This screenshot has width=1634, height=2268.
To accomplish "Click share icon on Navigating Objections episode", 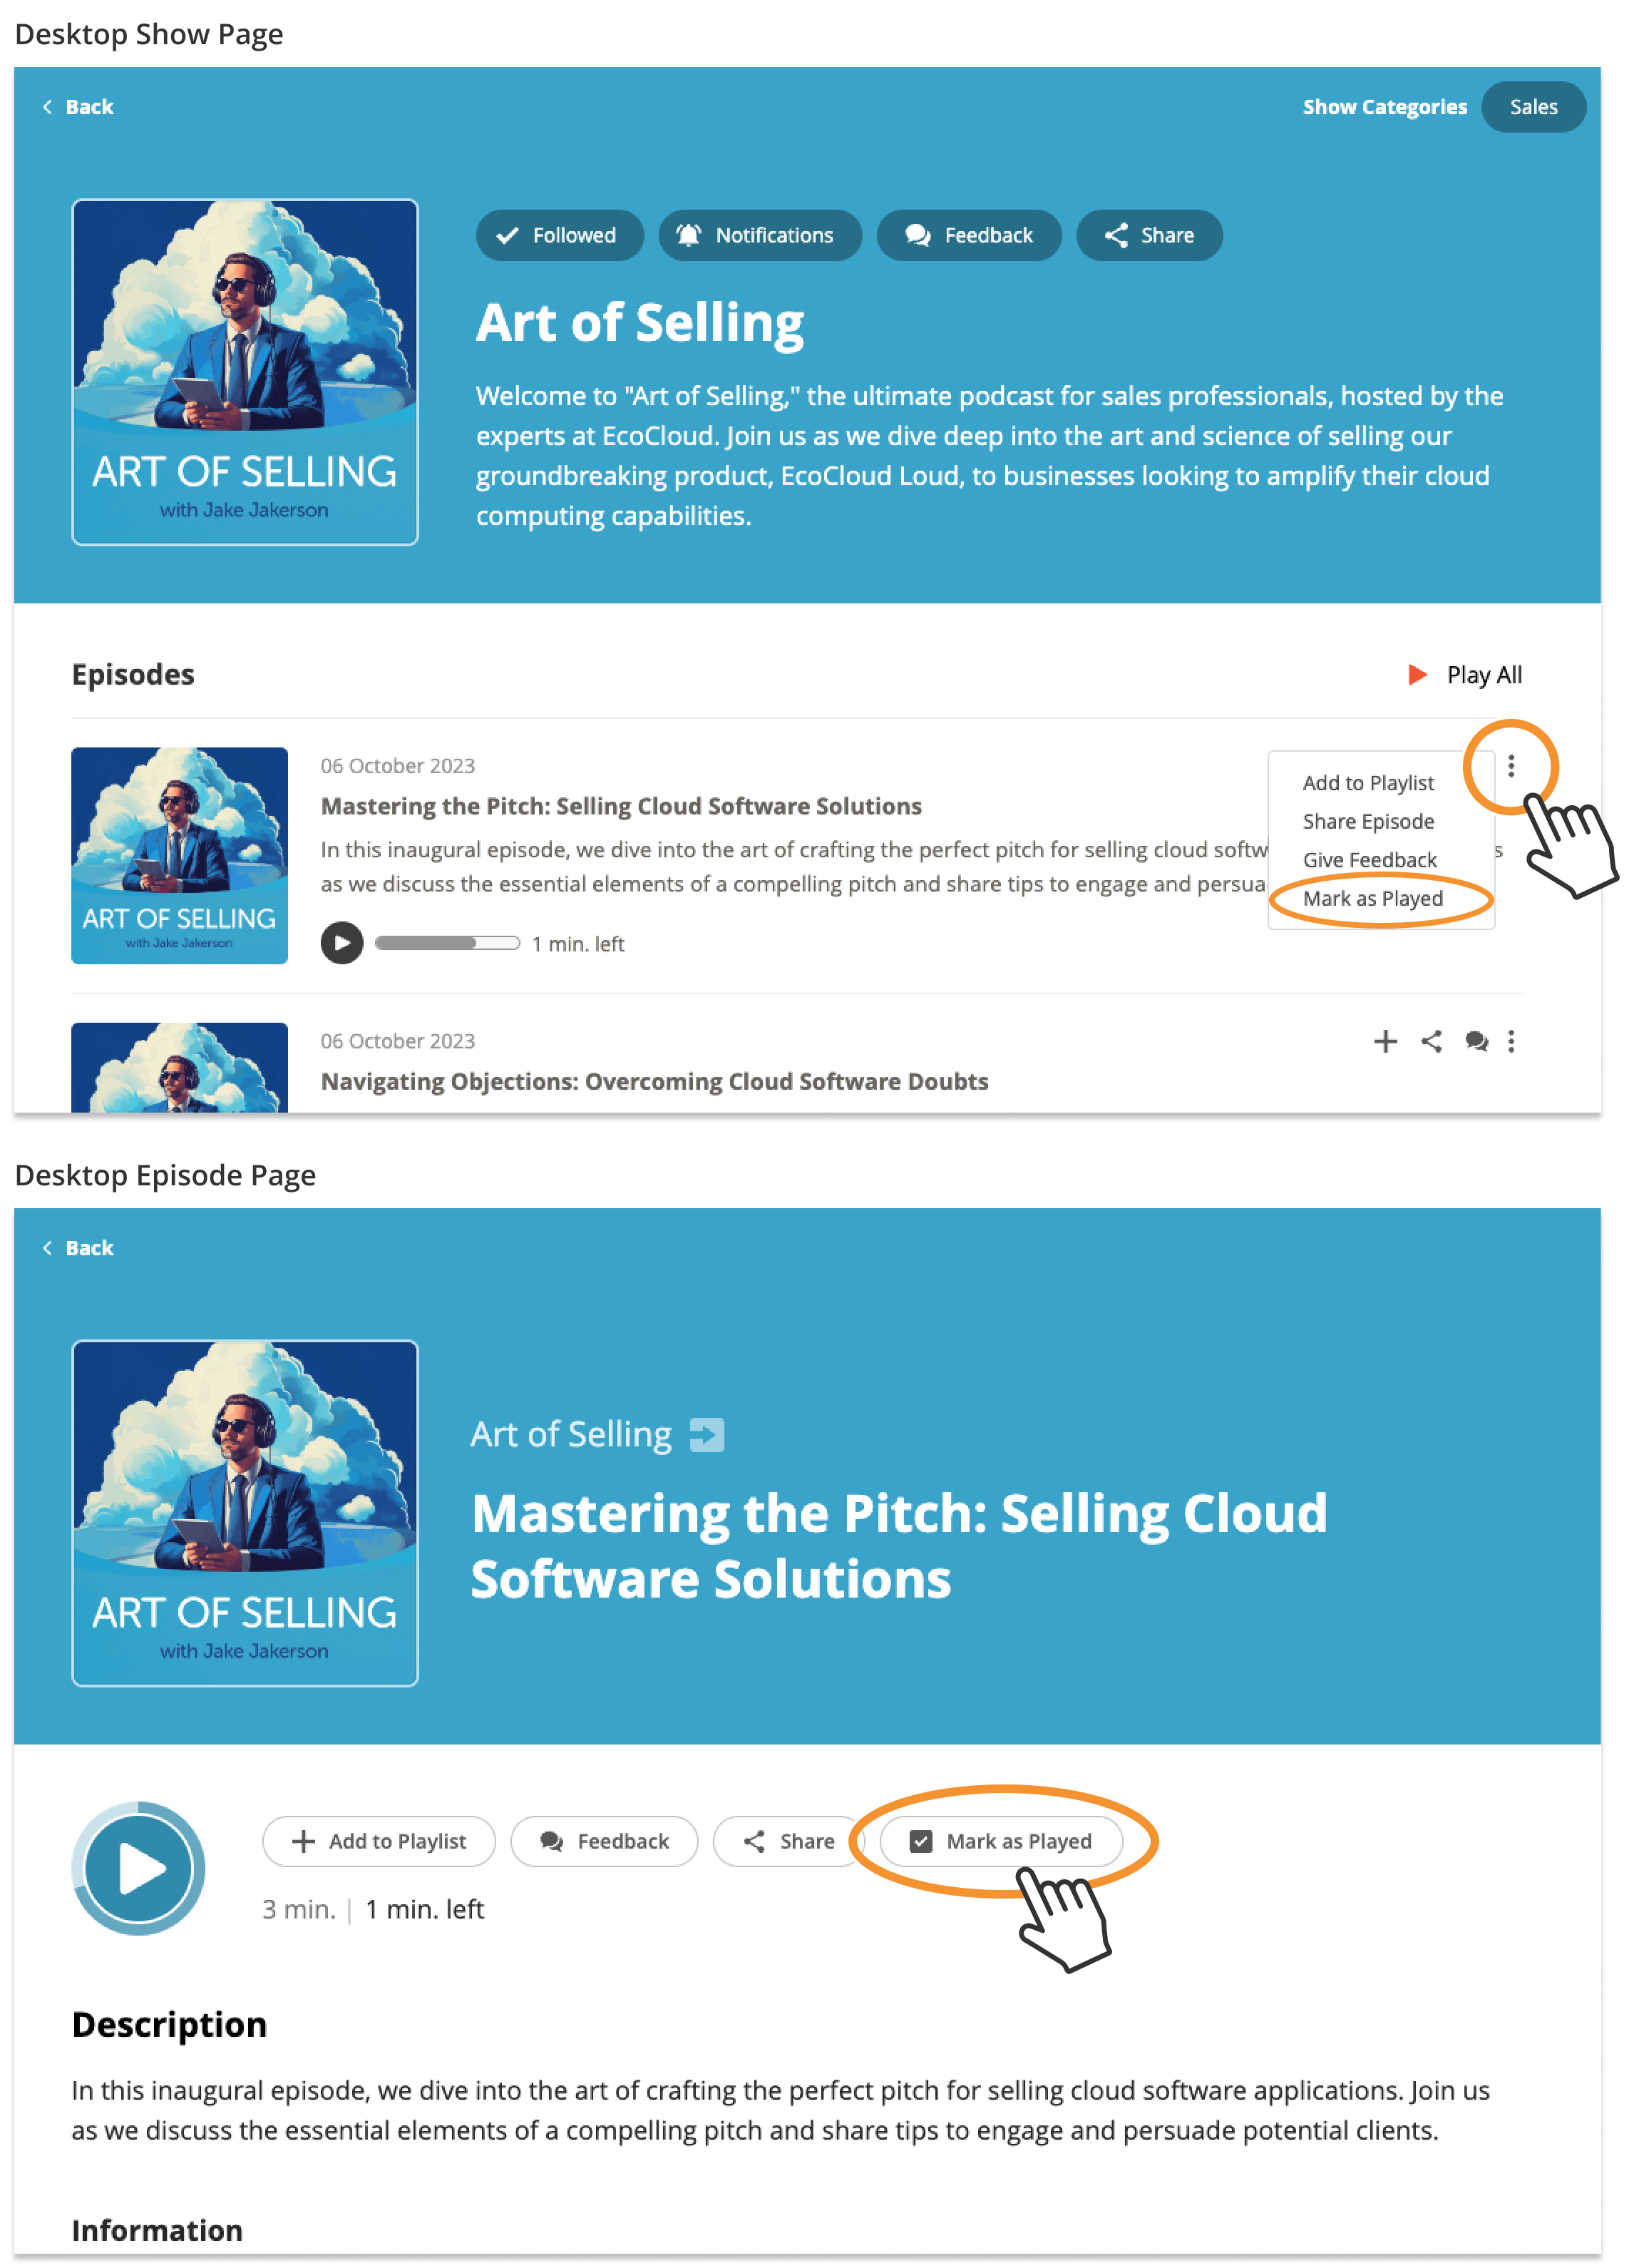I will [1431, 1041].
